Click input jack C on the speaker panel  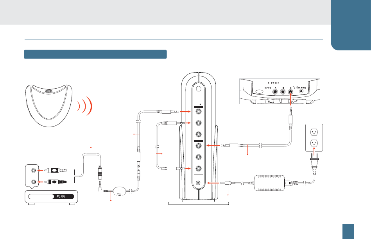pos(290,92)
